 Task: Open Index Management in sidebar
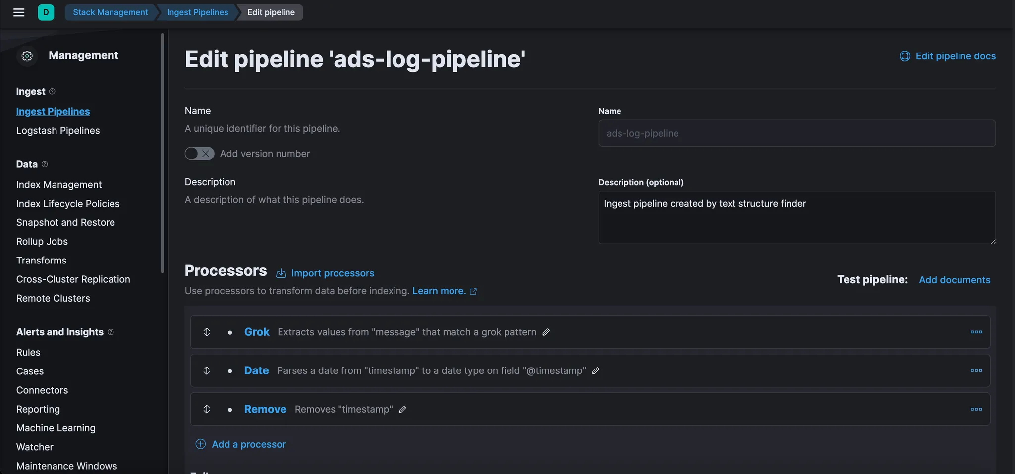(x=59, y=185)
